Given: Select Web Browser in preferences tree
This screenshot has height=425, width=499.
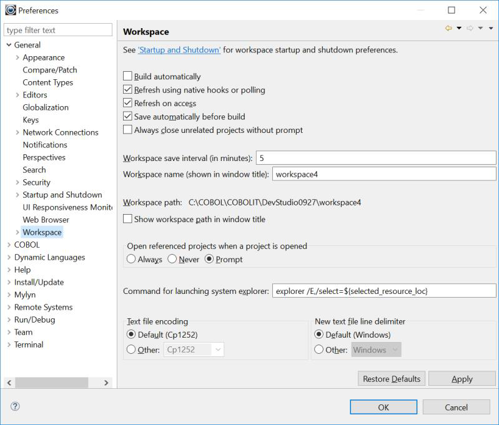Looking at the screenshot, I should coord(46,220).
